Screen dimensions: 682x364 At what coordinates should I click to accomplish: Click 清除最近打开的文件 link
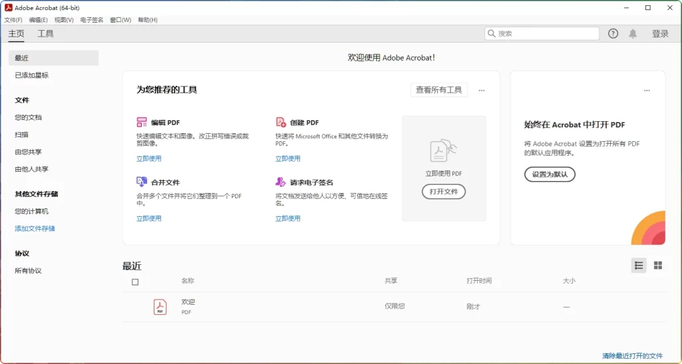pos(632,356)
